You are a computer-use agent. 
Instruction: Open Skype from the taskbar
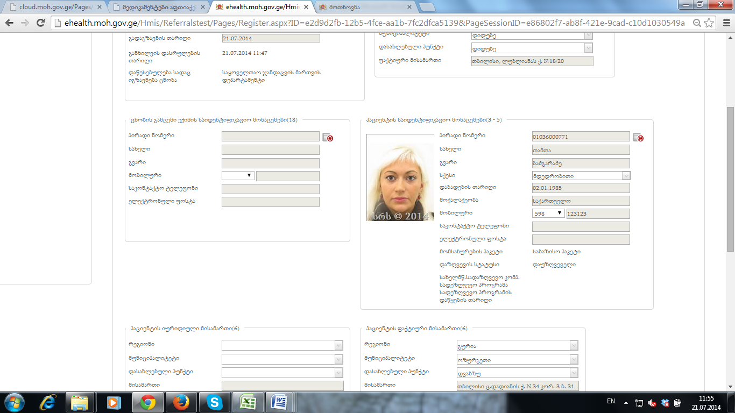[215, 402]
